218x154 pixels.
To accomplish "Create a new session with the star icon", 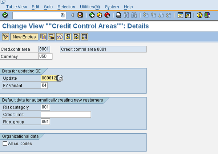I will [180, 15].
